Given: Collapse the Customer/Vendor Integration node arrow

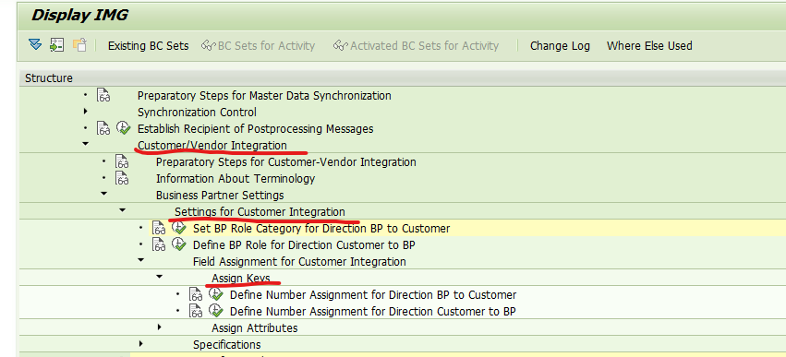Looking at the screenshot, I should (x=86, y=144).
